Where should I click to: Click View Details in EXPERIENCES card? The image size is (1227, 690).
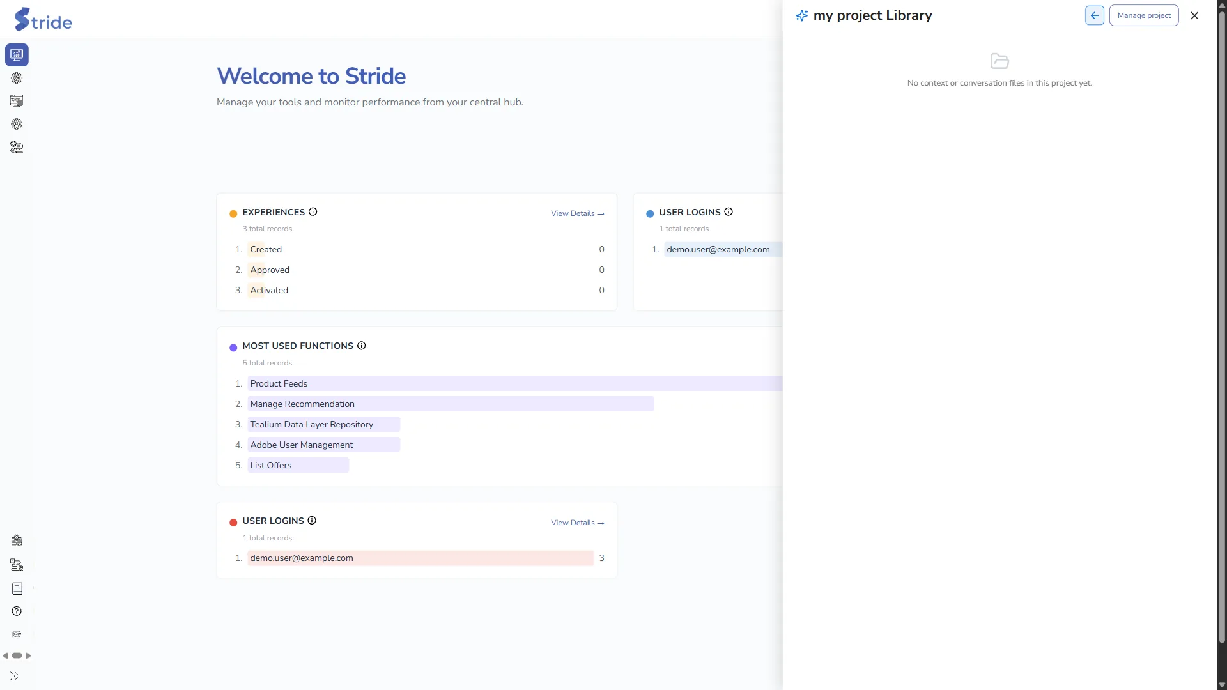(x=578, y=213)
